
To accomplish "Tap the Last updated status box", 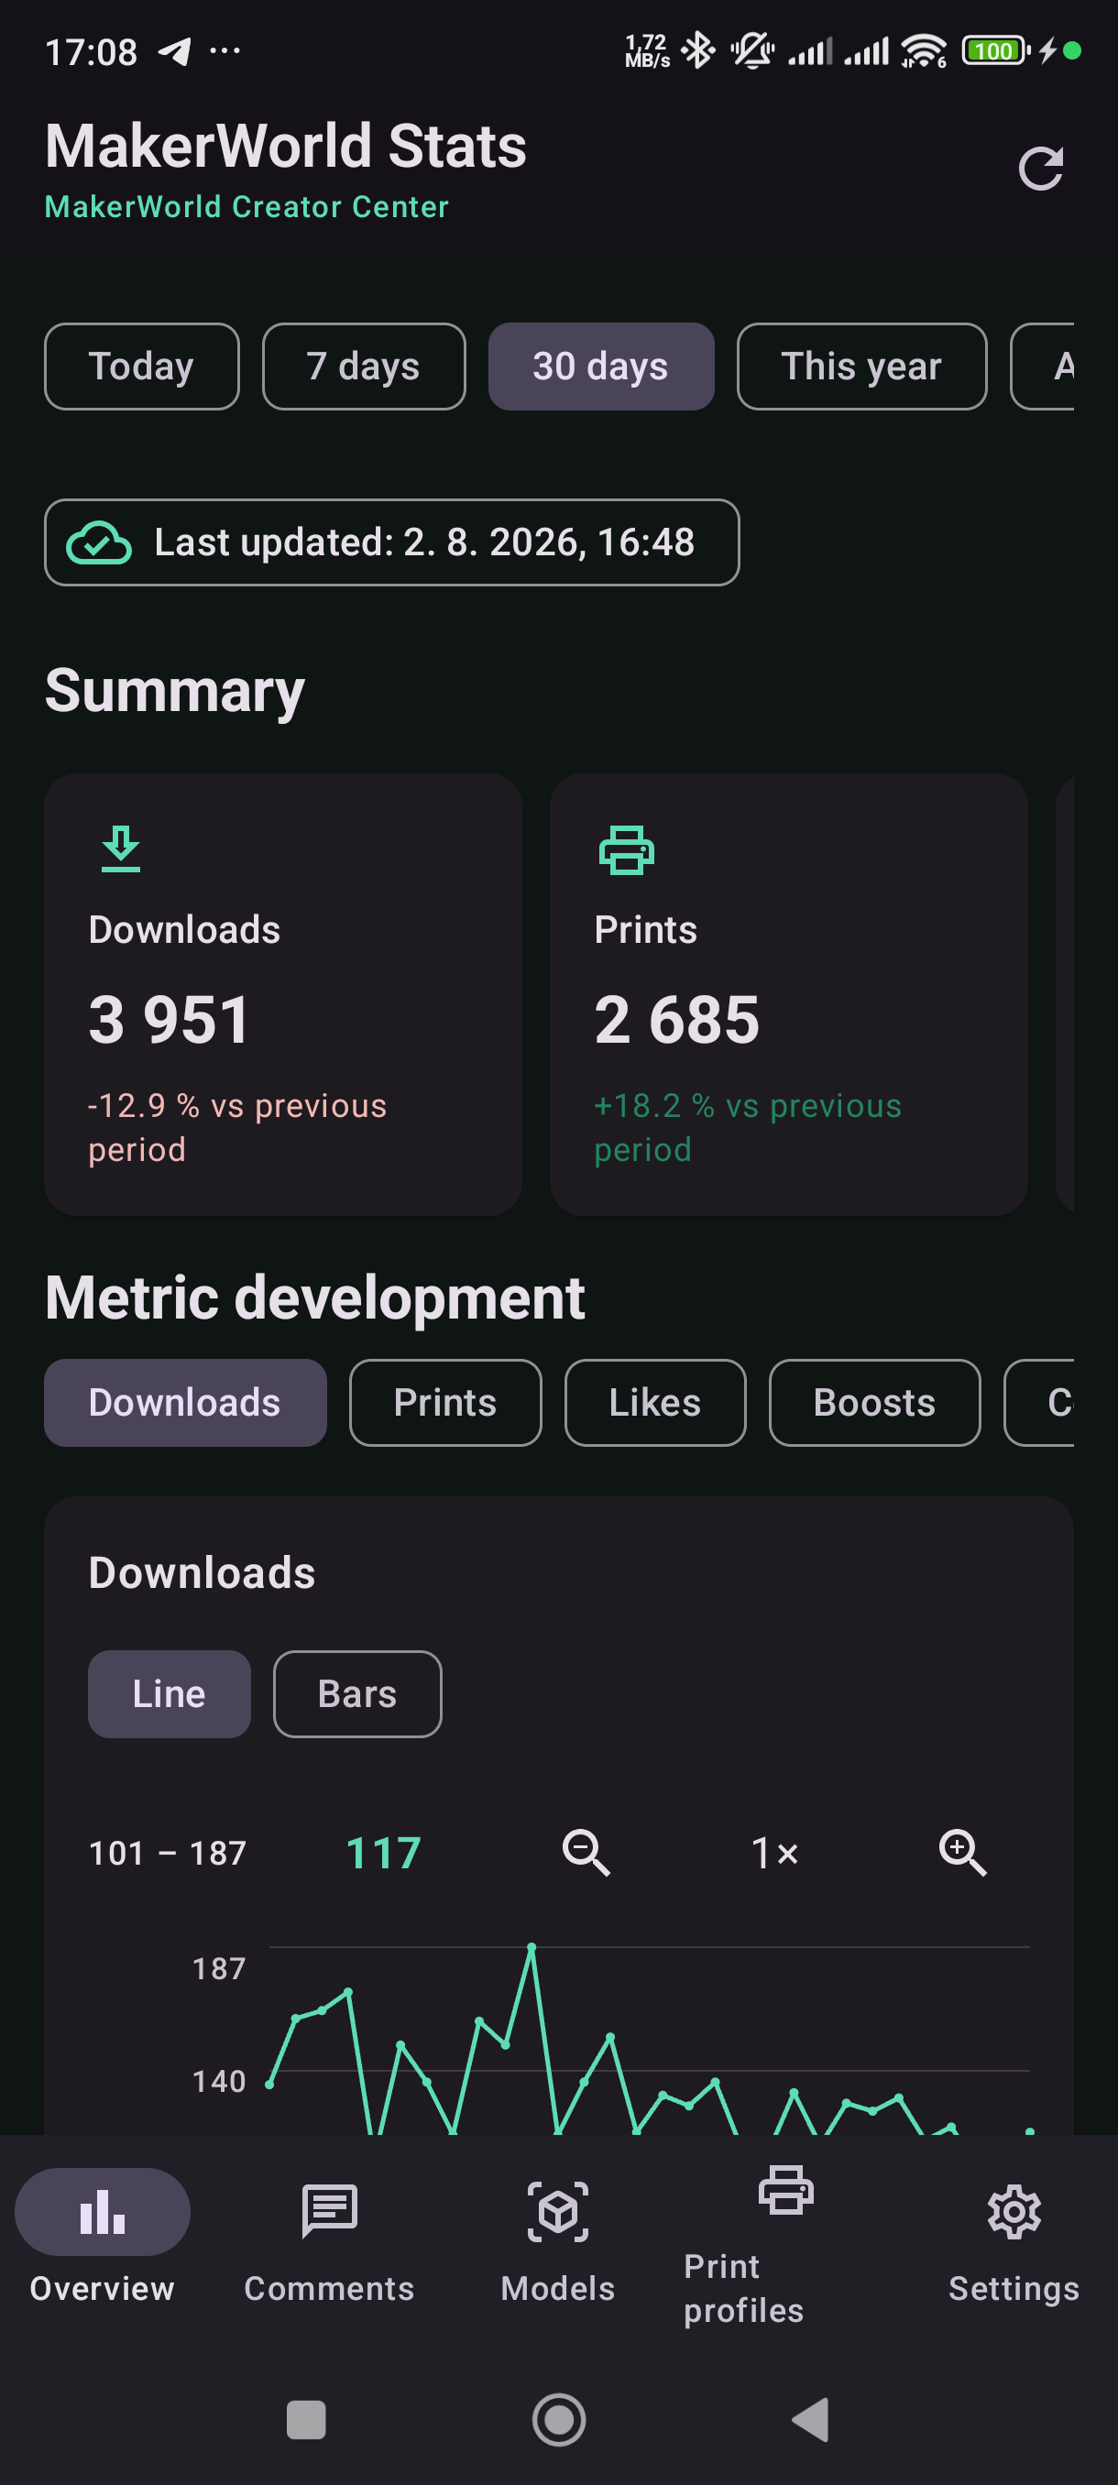I will [x=391, y=542].
